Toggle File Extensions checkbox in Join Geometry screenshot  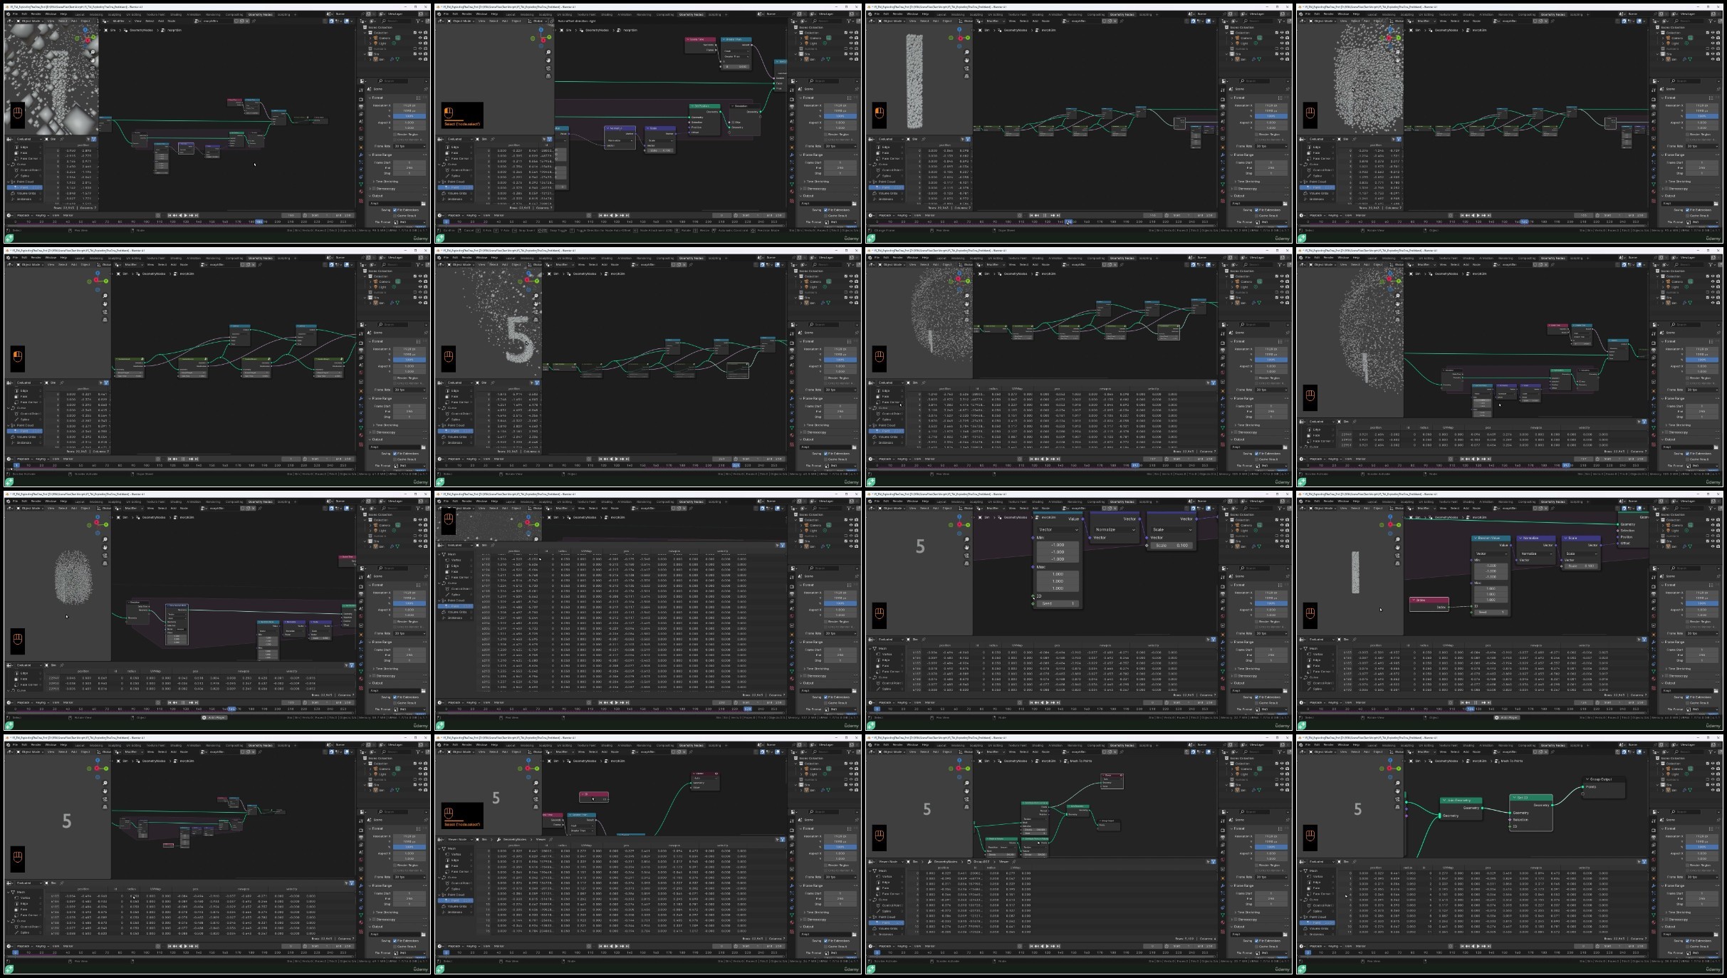click(1687, 941)
